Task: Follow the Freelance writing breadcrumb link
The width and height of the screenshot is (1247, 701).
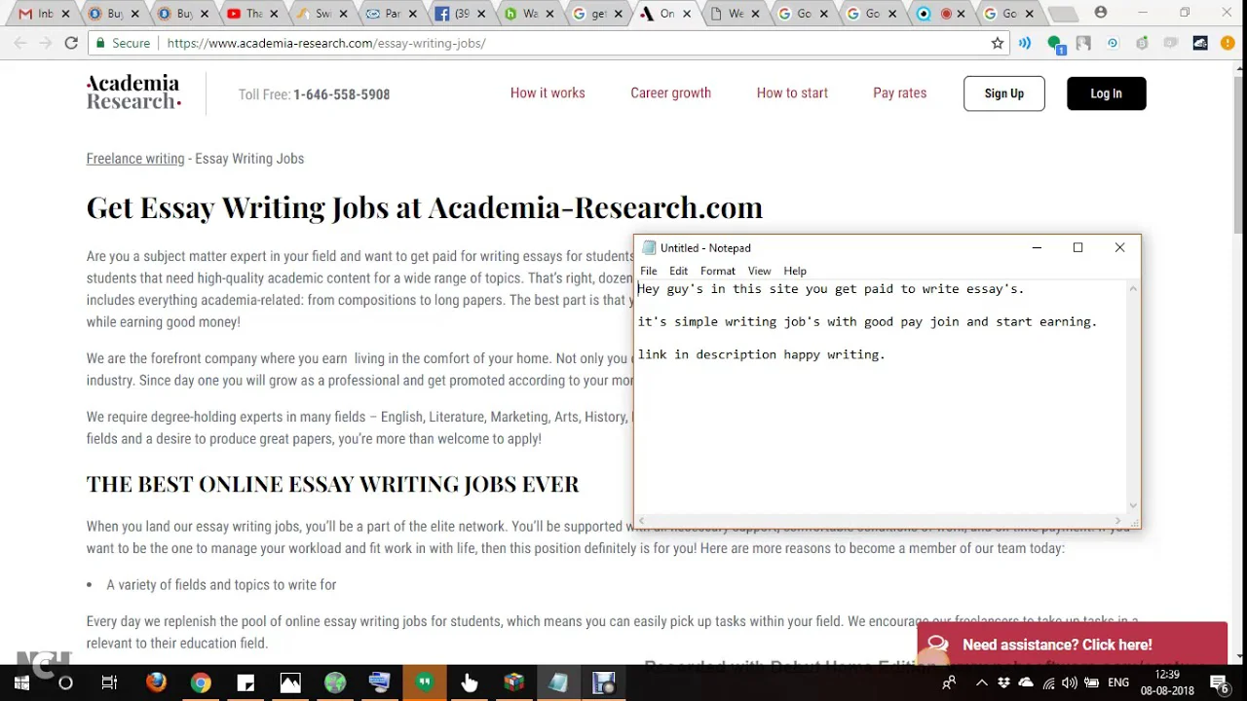Action: click(135, 158)
